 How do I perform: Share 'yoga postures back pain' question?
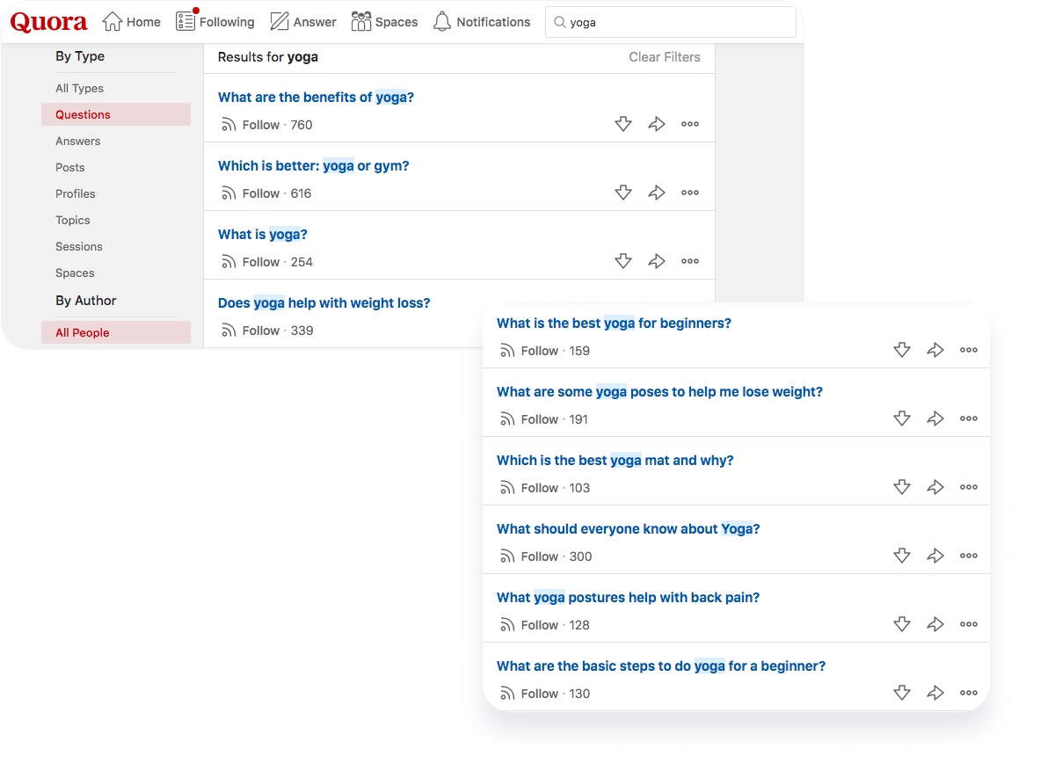tap(935, 624)
